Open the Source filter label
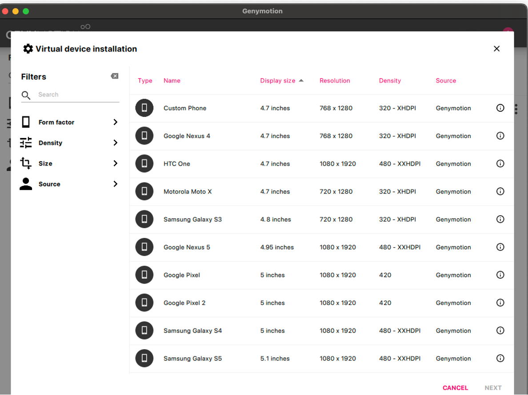Screen dimensions: 528x395 [x=49, y=184]
